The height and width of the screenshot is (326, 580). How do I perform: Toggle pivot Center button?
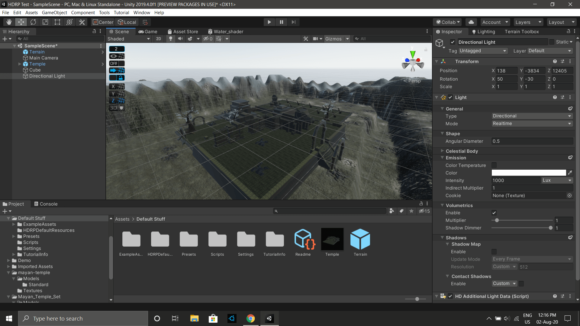103,22
